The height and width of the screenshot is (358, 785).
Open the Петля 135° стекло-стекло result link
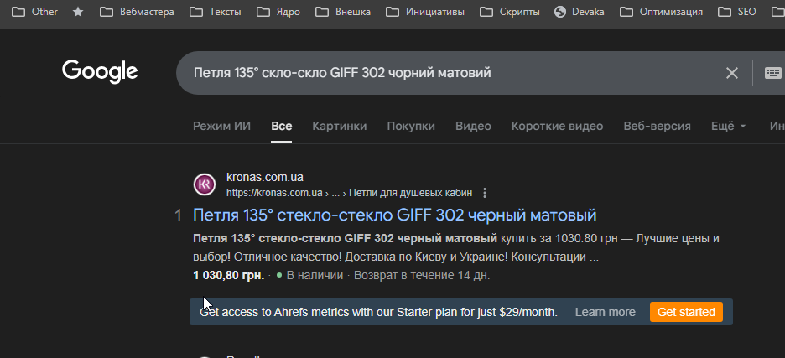point(394,215)
